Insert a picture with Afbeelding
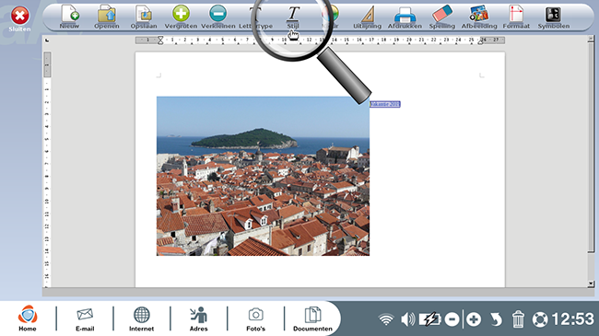 pyautogui.click(x=479, y=17)
